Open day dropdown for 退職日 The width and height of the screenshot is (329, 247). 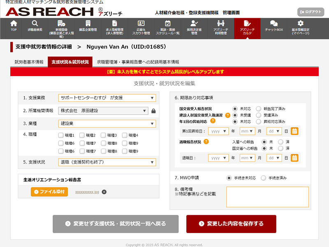[x=274, y=158]
